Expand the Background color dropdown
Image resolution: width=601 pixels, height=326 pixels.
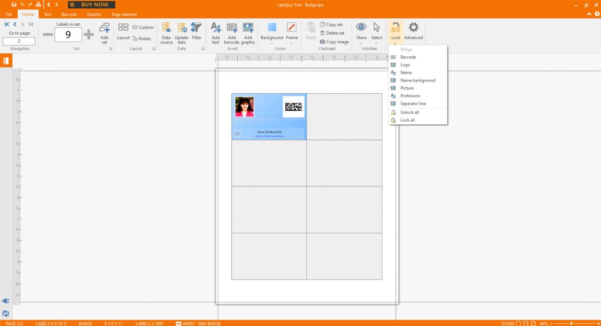coord(272,42)
